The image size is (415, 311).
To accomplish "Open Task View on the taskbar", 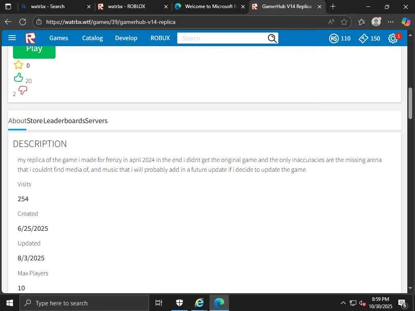I will click(159, 303).
